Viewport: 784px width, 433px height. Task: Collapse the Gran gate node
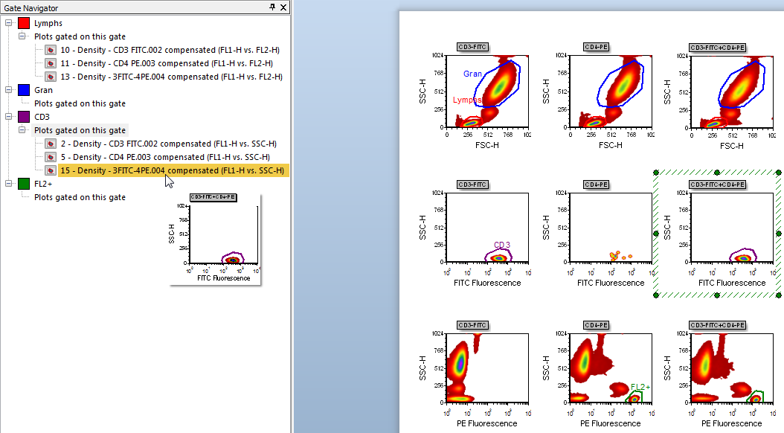pos(8,90)
